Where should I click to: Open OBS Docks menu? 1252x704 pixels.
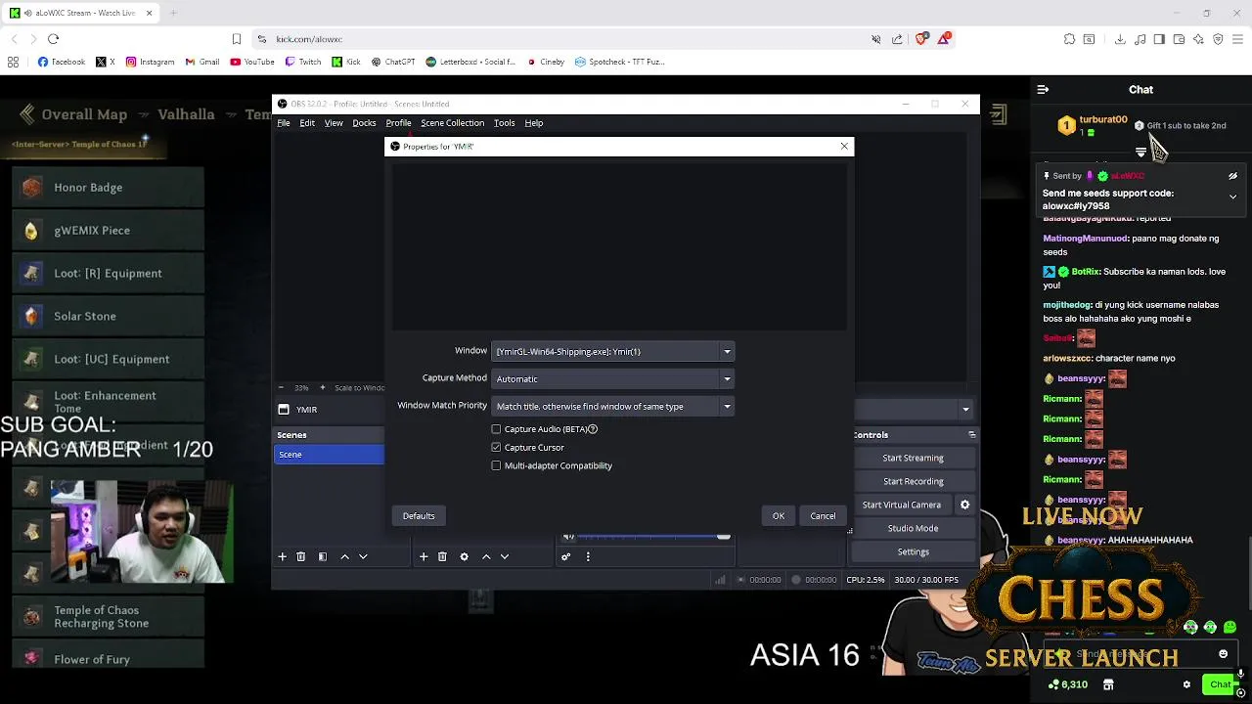(x=364, y=123)
